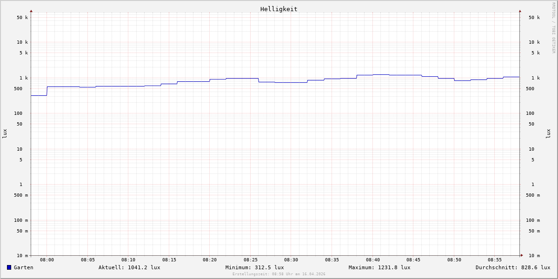Click the Garten legend label
558x279 pixels.
point(23,267)
